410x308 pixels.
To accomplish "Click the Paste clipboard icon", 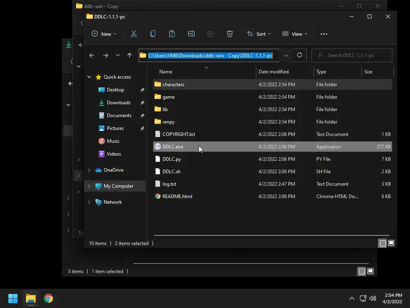I will 172,34.
